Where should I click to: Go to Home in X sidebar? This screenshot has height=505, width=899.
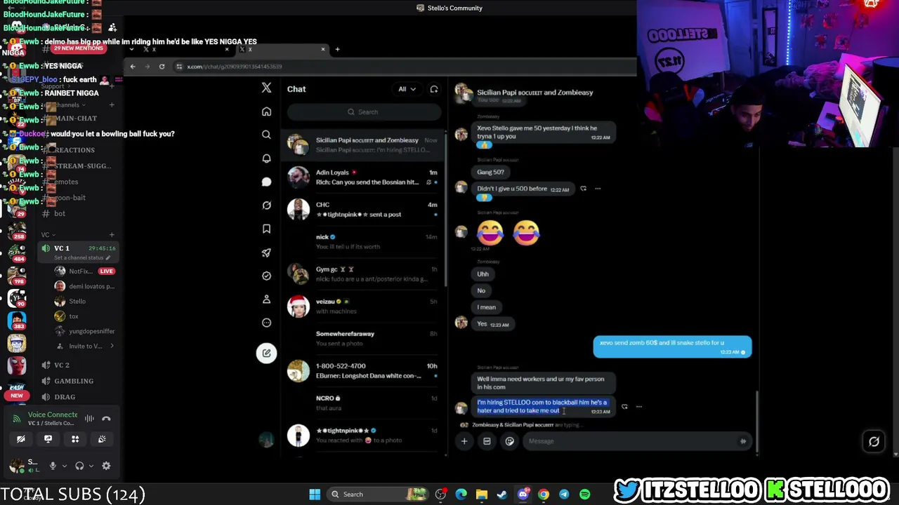click(266, 112)
